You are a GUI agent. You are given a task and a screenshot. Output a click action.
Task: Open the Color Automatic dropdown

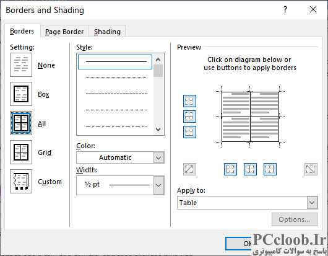pyautogui.click(x=120, y=157)
